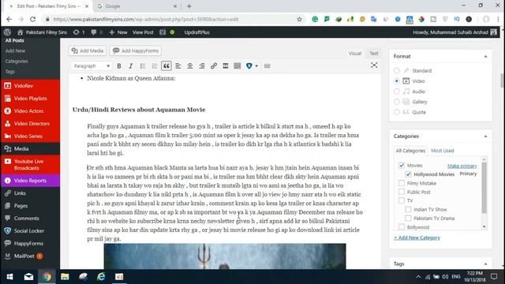This screenshot has height=284, width=505.
Task: Collapse the Categories panel
Action: (x=485, y=136)
